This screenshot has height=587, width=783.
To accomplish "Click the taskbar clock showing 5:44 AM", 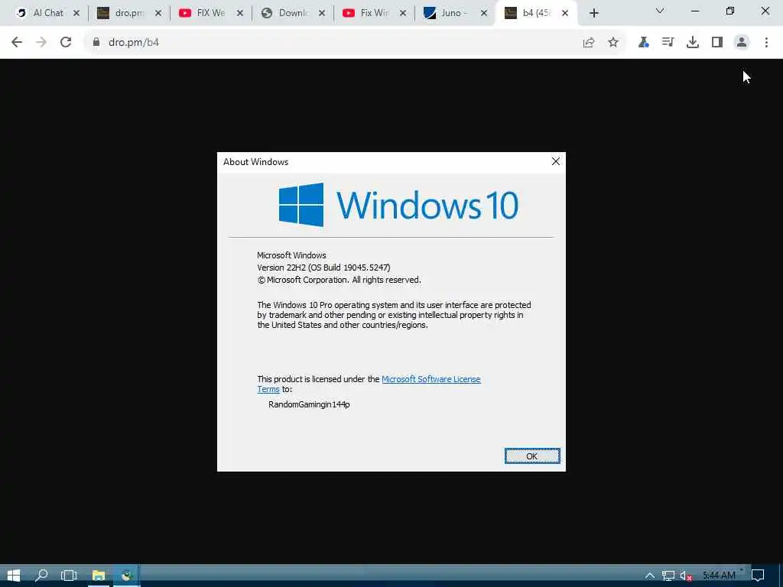I will click(x=720, y=576).
